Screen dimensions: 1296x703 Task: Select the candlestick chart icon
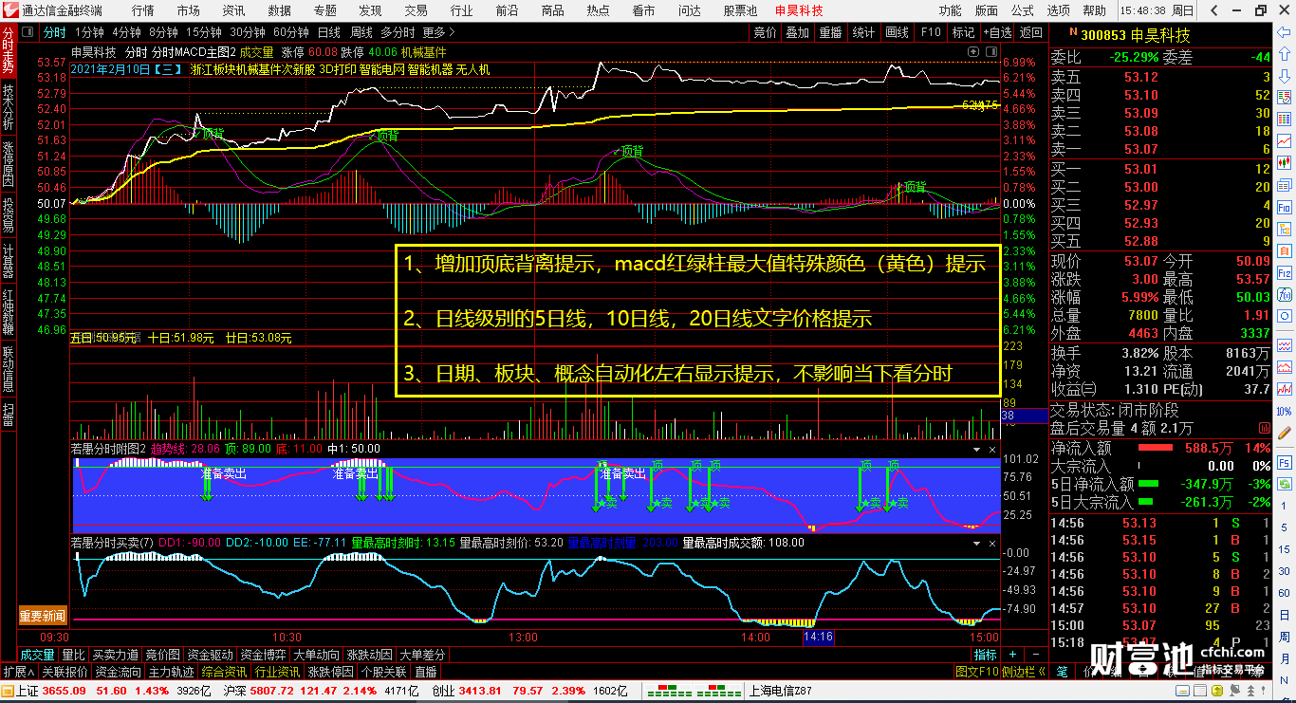point(1284,161)
